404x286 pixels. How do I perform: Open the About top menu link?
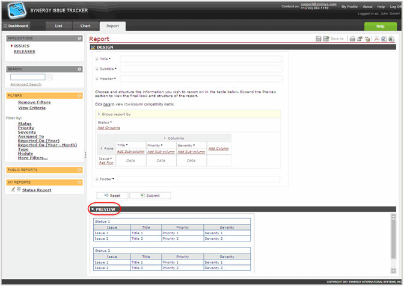click(x=367, y=7)
